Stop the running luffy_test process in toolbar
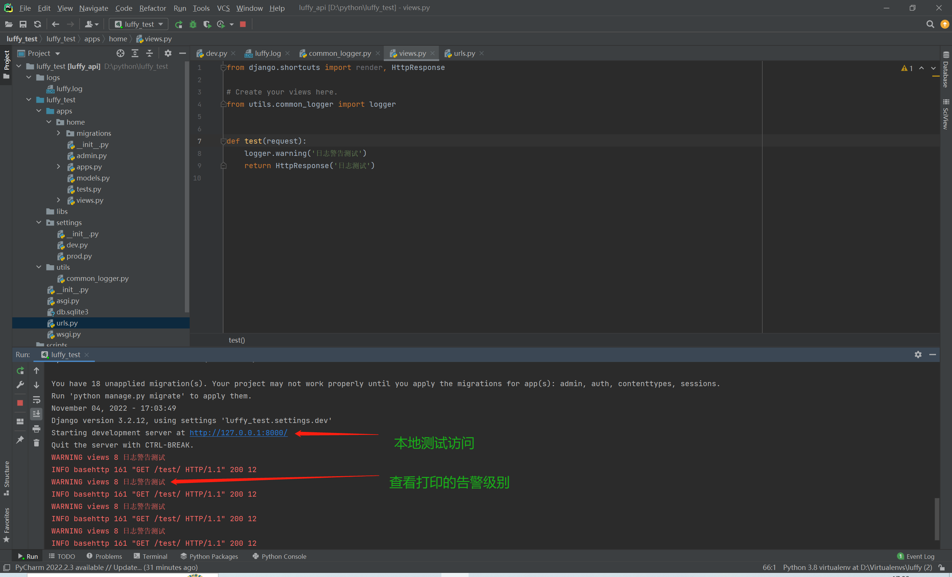 coord(243,24)
